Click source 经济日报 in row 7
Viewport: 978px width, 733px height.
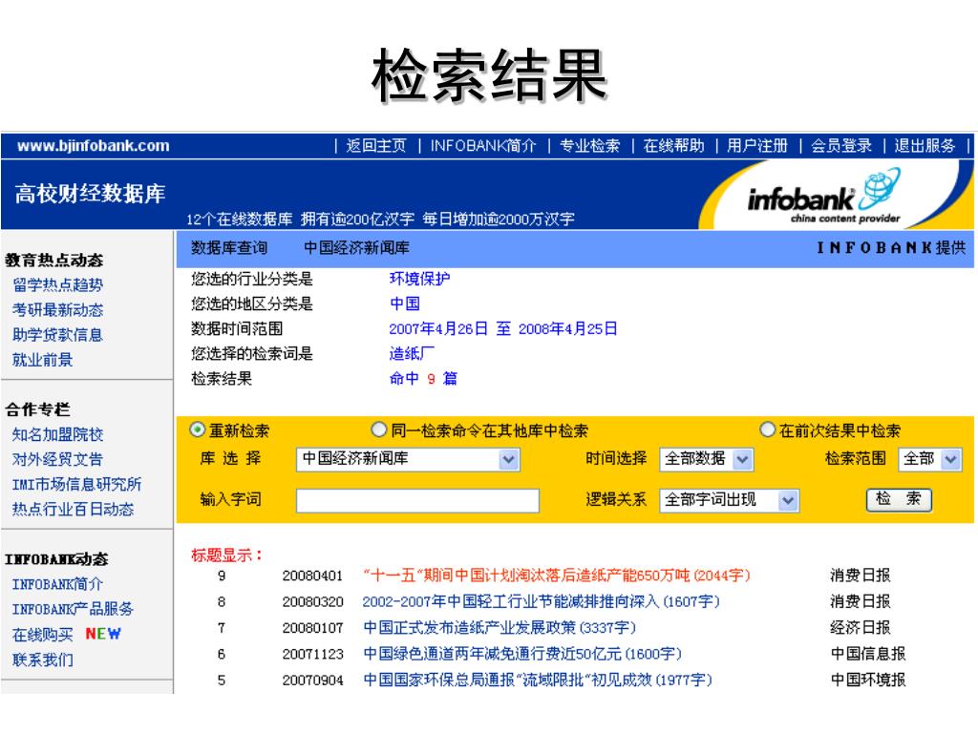pyautogui.click(x=861, y=628)
